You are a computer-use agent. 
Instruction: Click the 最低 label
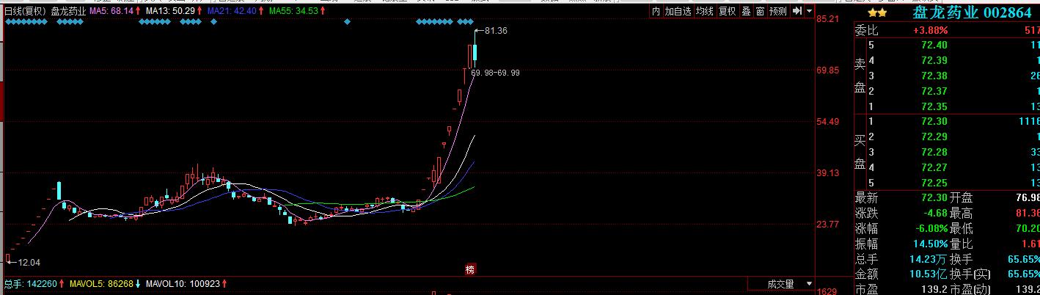coord(962,228)
